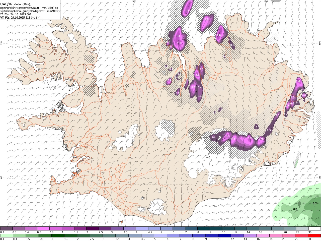Click the 'IT: Fös. 24. 10. 2025 06Z' line
The image size is (321, 241).
[16, 14]
